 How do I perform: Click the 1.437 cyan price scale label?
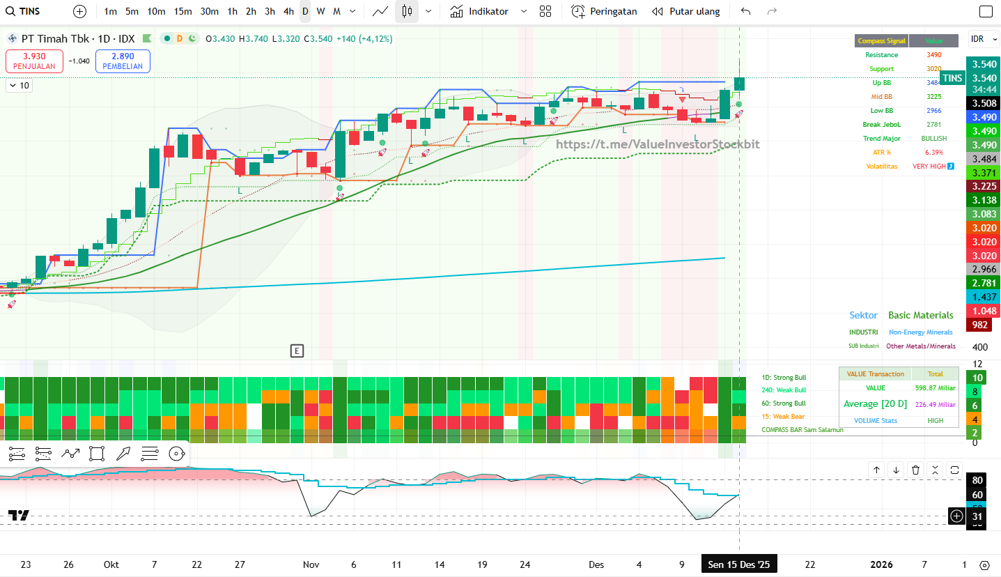984,297
